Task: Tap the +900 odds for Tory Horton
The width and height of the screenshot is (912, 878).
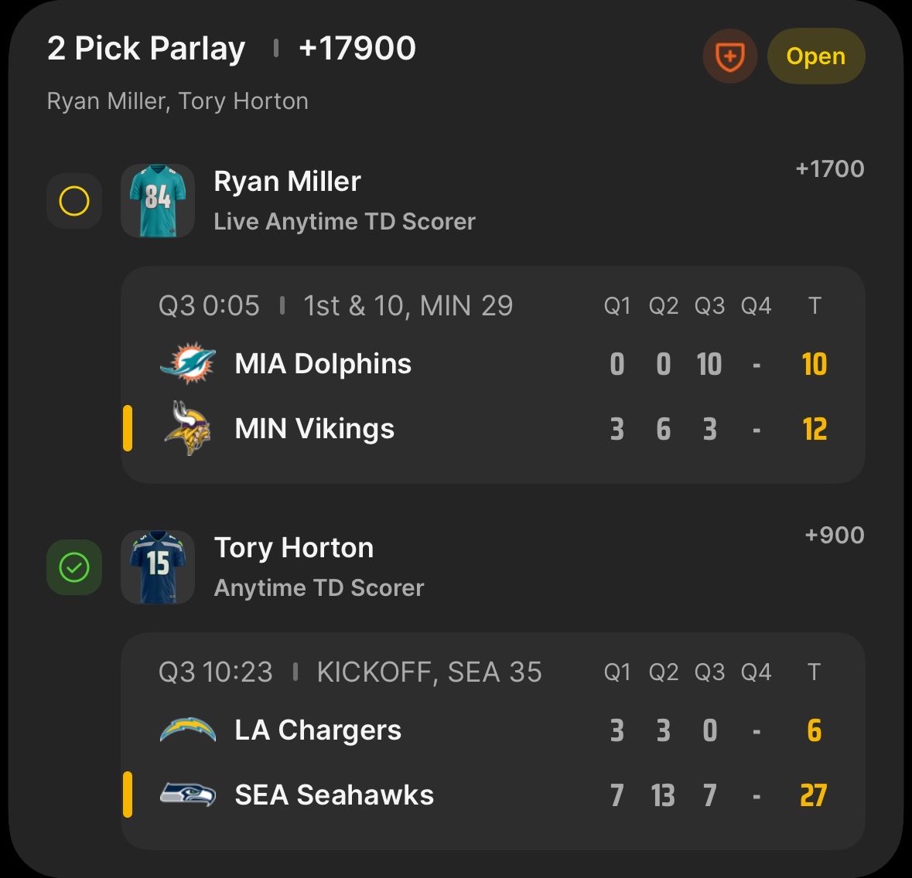Action: (835, 535)
